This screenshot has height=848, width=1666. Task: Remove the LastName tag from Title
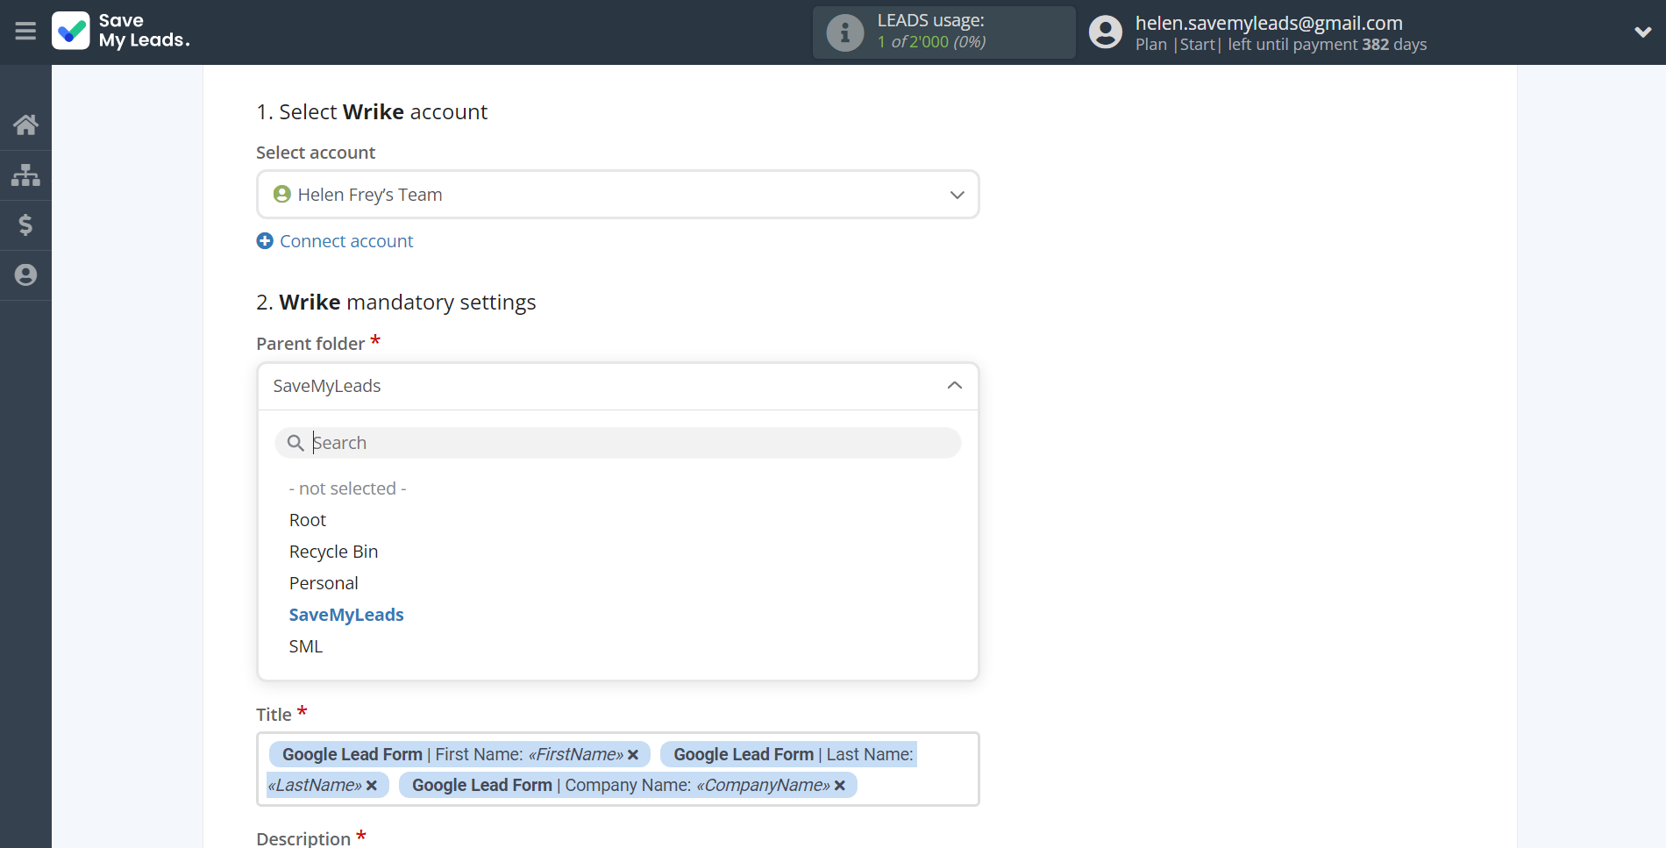pos(372,785)
